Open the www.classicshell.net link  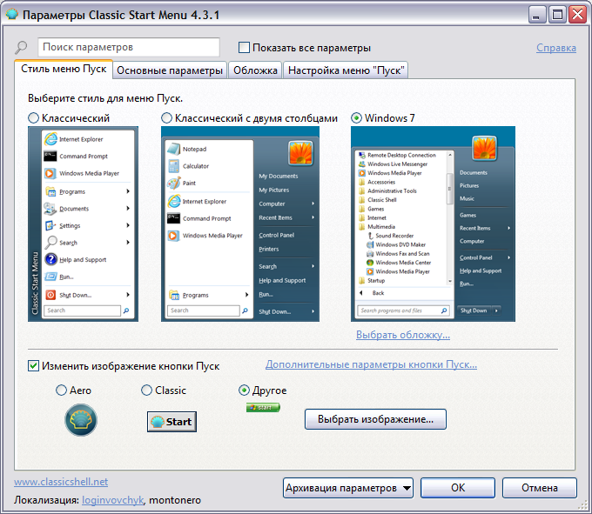[x=61, y=482]
